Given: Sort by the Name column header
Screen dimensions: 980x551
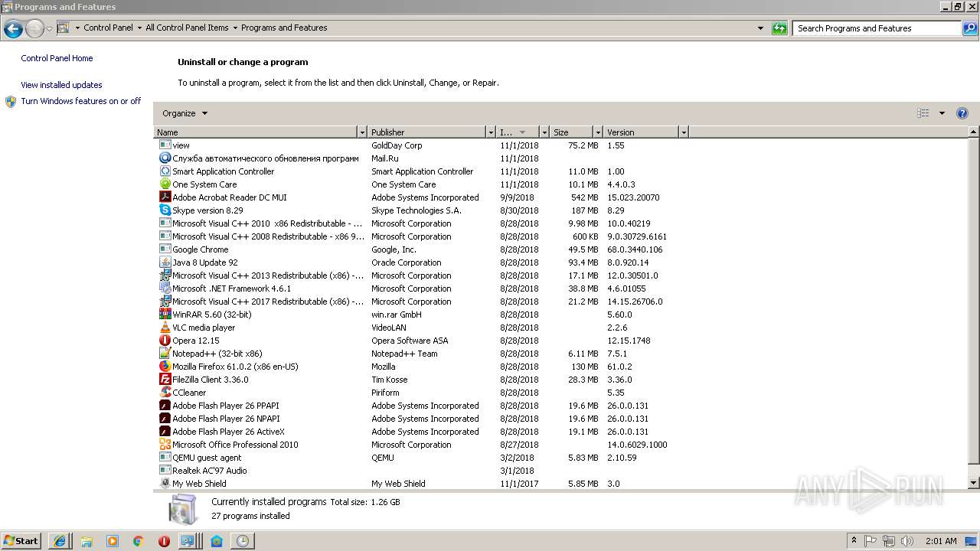Looking at the screenshot, I should click(256, 132).
